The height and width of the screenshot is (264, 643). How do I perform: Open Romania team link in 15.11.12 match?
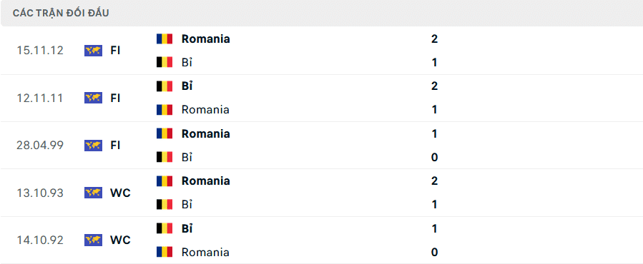pos(206,39)
